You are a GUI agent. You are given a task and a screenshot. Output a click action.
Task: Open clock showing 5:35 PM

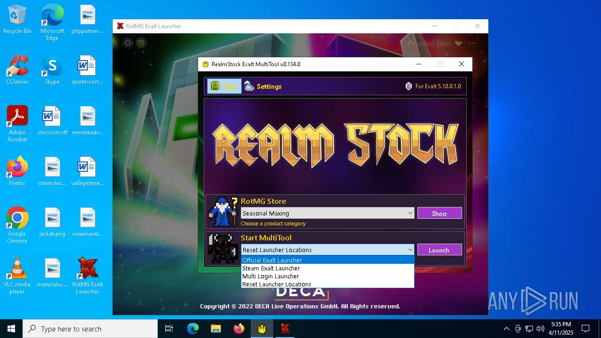(x=561, y=329)
